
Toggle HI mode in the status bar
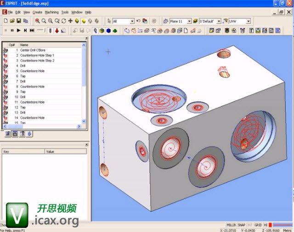pos(266,225)
